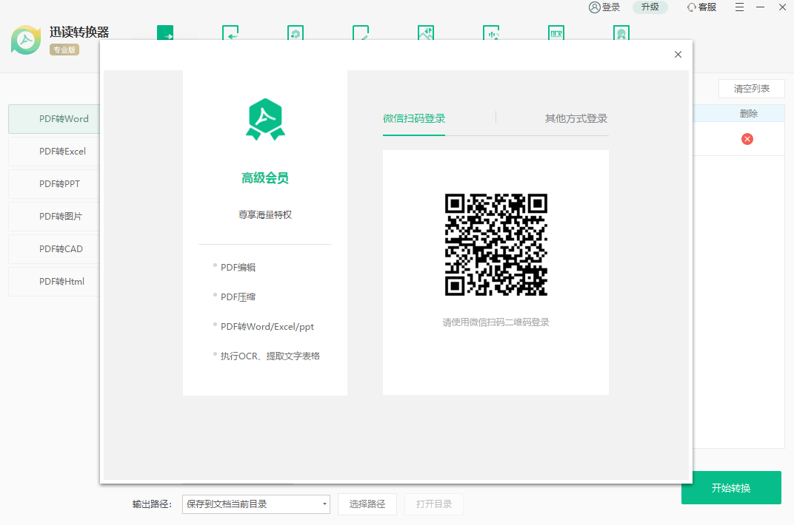Click the green 高级会员 badge icon
The image size is (794, 525).
point(265,119)
